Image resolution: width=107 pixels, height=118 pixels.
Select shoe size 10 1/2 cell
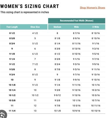click(x=35, y=95)
